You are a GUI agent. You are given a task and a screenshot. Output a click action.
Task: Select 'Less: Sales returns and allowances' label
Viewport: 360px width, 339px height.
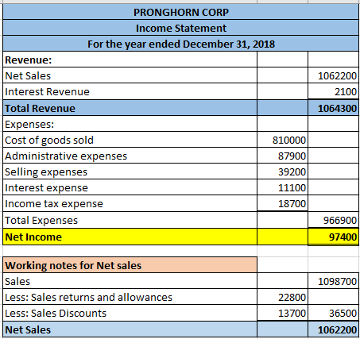pos(130,297)
